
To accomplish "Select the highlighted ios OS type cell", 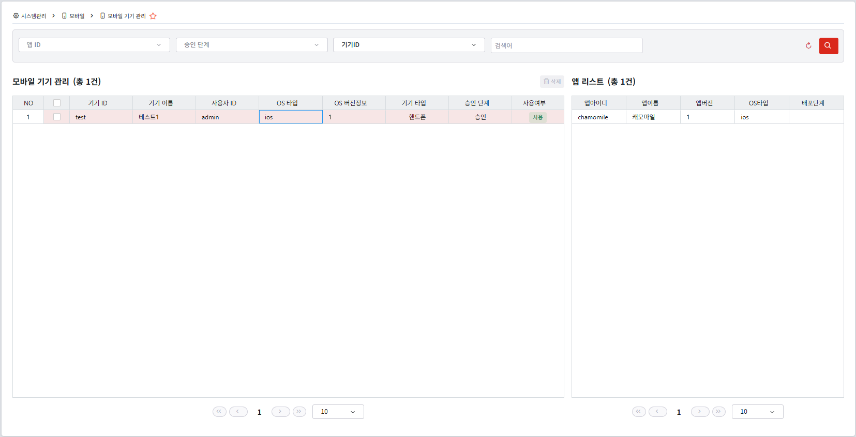I will click(x=291, y=117).
